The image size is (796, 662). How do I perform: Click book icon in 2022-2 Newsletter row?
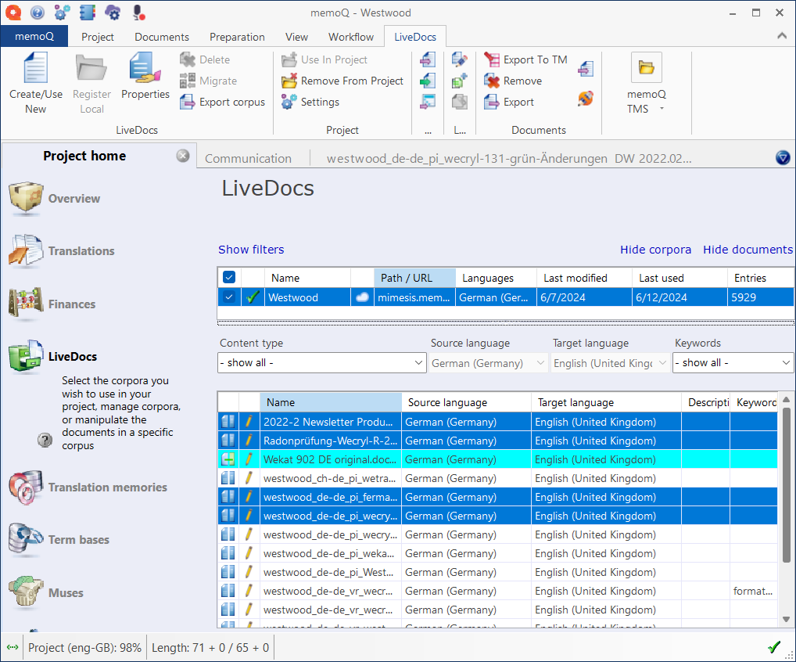[228, 422]
